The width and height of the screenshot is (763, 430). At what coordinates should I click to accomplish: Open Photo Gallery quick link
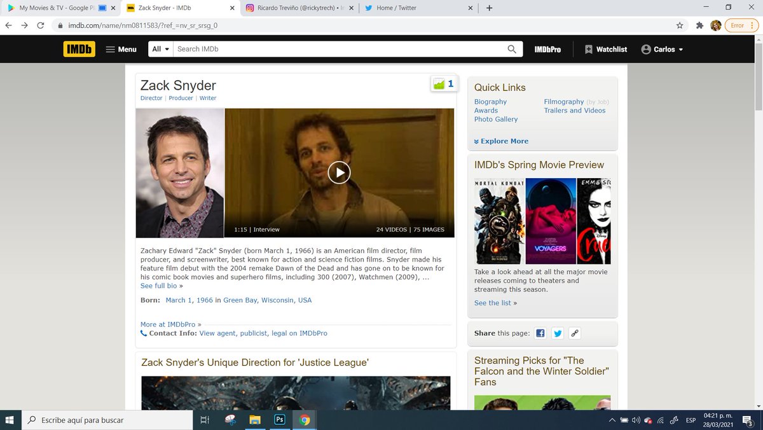point(496,120)
